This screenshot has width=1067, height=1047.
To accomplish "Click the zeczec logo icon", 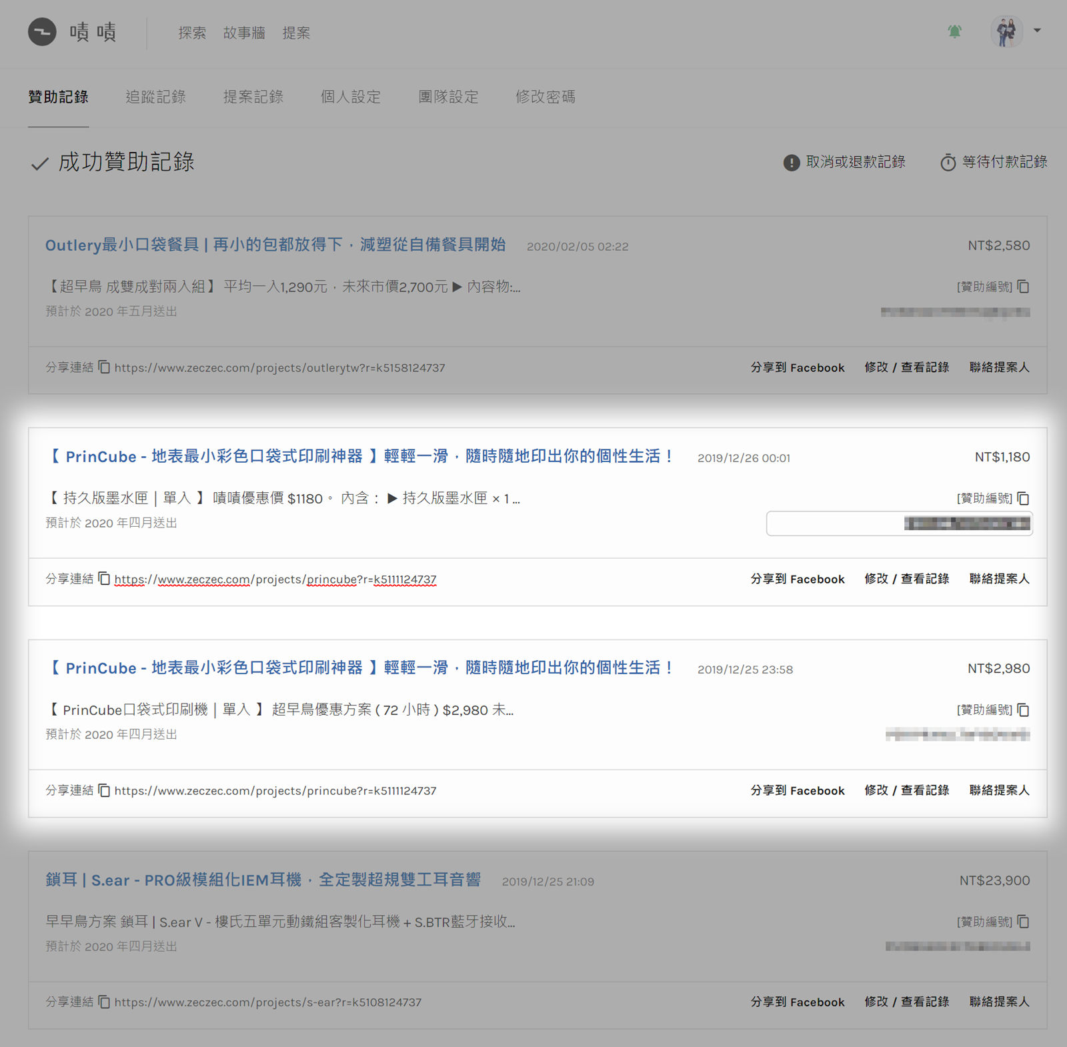I will tap(42, 32).
